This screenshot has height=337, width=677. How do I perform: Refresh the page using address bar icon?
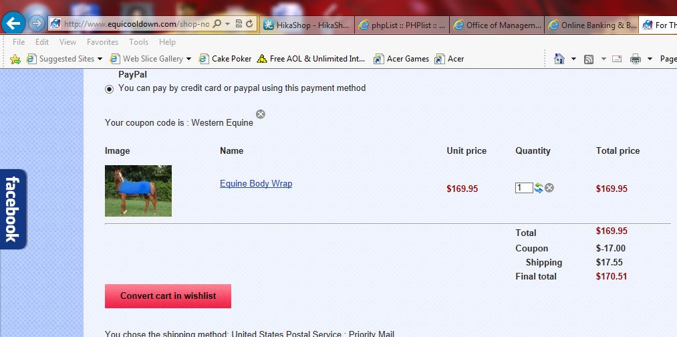point(249,24)
